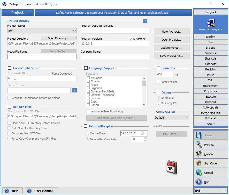
Task: Click the Preview magnifying glass icon
Action: pos(199,145)
